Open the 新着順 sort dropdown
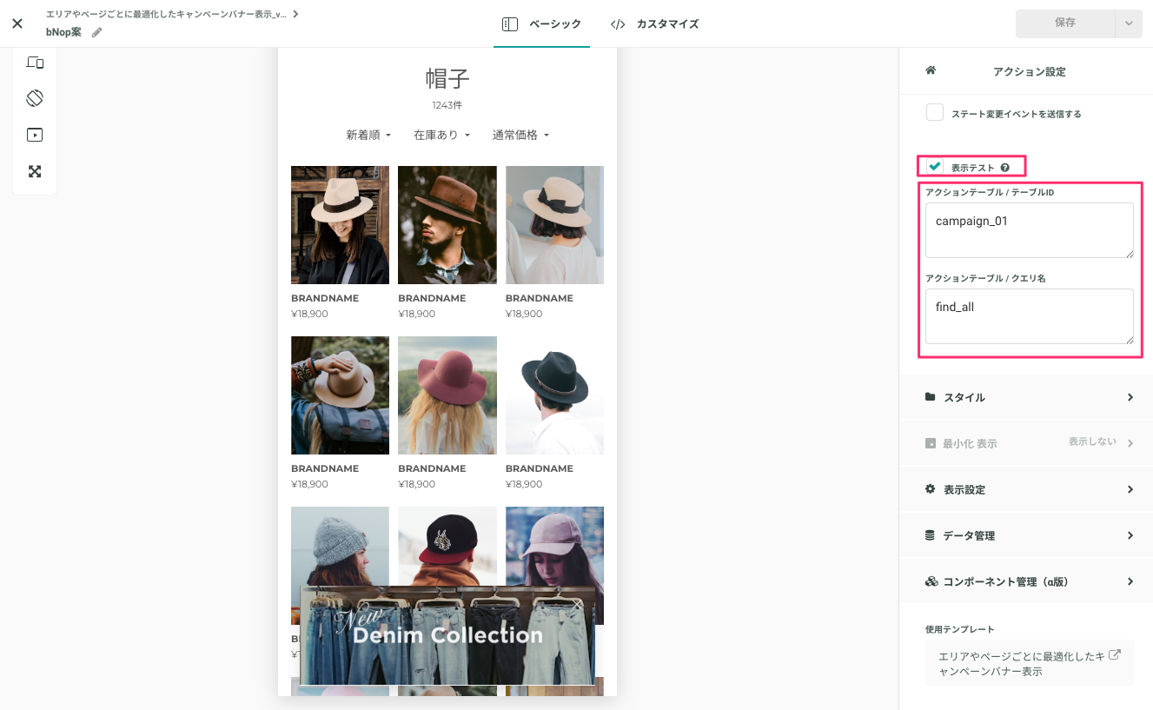 click(368, 135)
